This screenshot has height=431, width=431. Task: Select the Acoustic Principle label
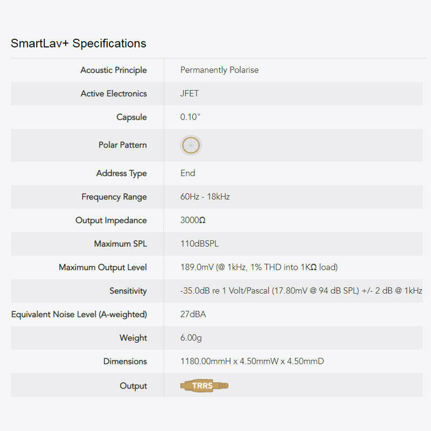(x=113, y=70)
